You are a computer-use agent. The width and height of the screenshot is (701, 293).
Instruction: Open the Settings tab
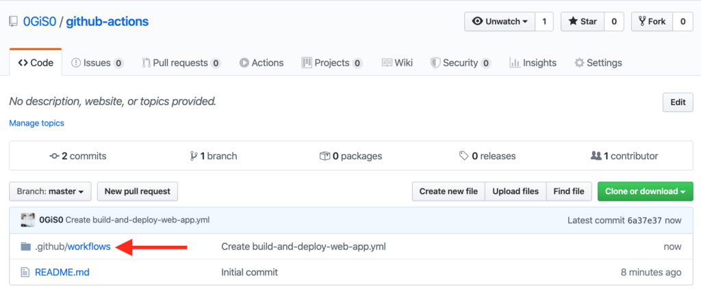[x=598, y=63]
